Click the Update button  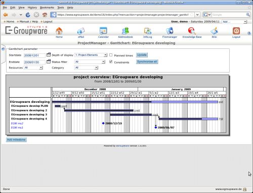[142, 55]
